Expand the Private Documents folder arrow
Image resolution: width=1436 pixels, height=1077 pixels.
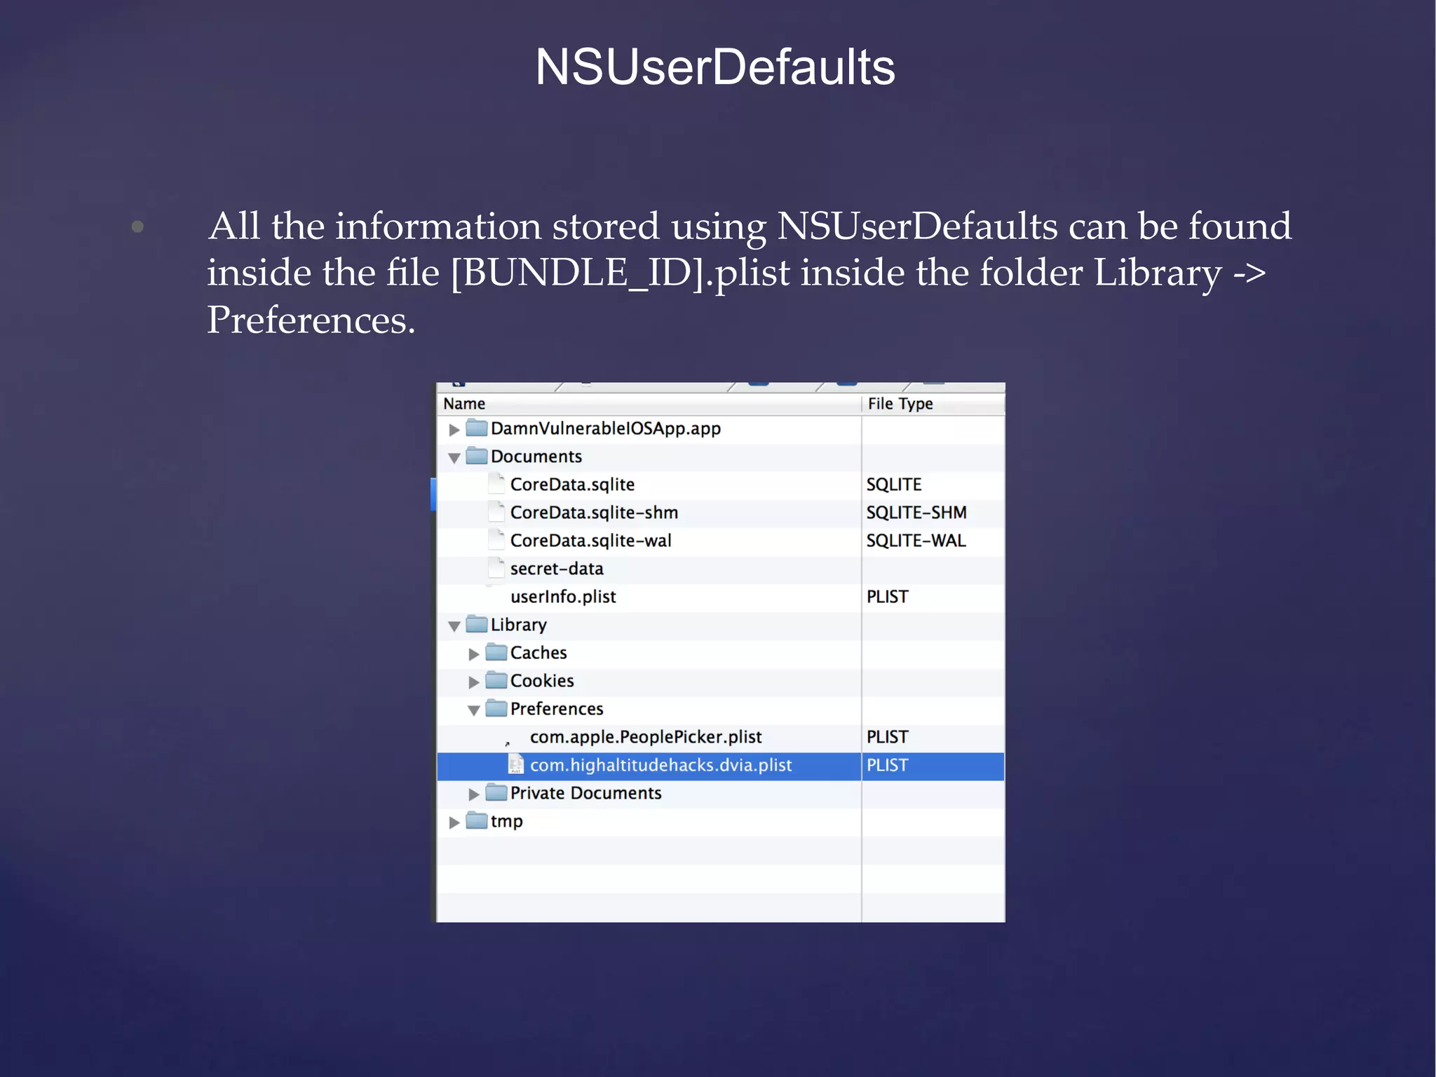point(473,794)
